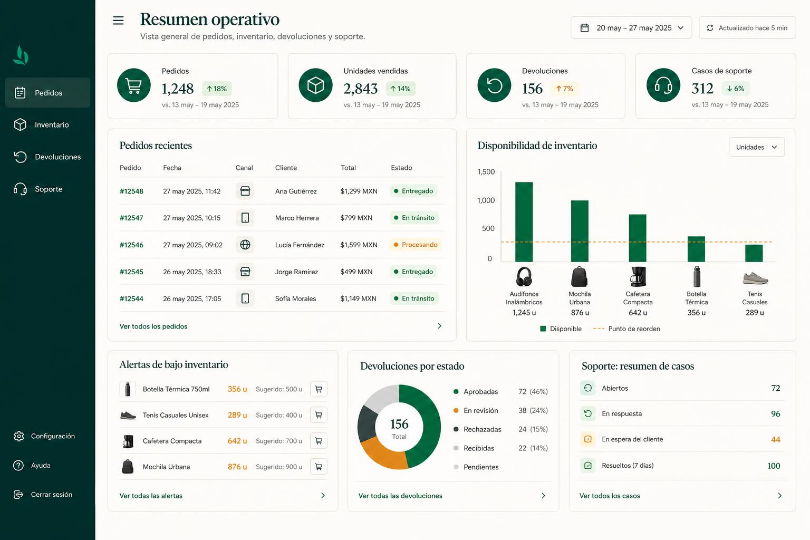Click the reorder cart icon for Botella Térmica 750ml
Screen dimensions: 810x540
tap(319, 389)
